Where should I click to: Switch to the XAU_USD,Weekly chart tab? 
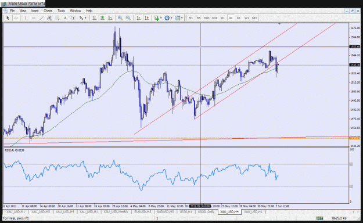click(116, 211)
